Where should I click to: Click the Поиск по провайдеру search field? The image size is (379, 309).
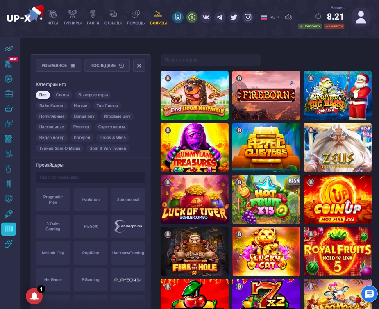91,177
